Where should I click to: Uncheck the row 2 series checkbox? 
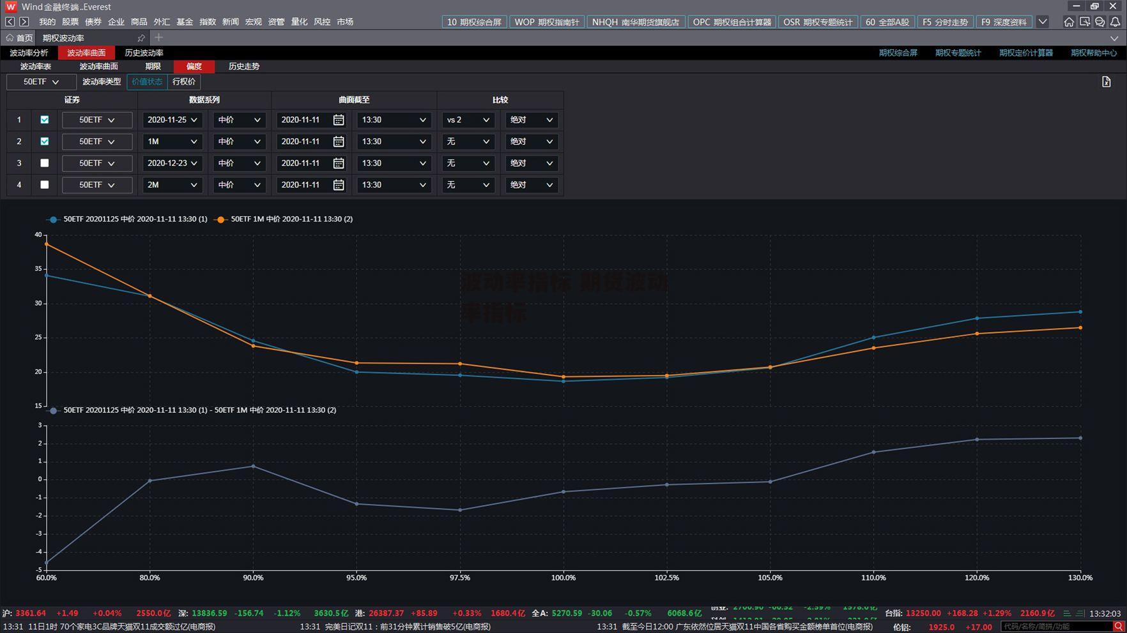point(45,142)
